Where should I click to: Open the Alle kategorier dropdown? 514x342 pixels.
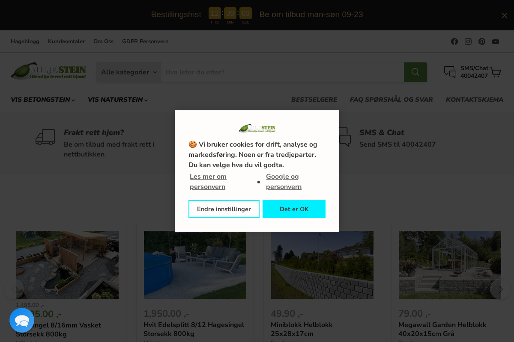(x=128, y=72)
